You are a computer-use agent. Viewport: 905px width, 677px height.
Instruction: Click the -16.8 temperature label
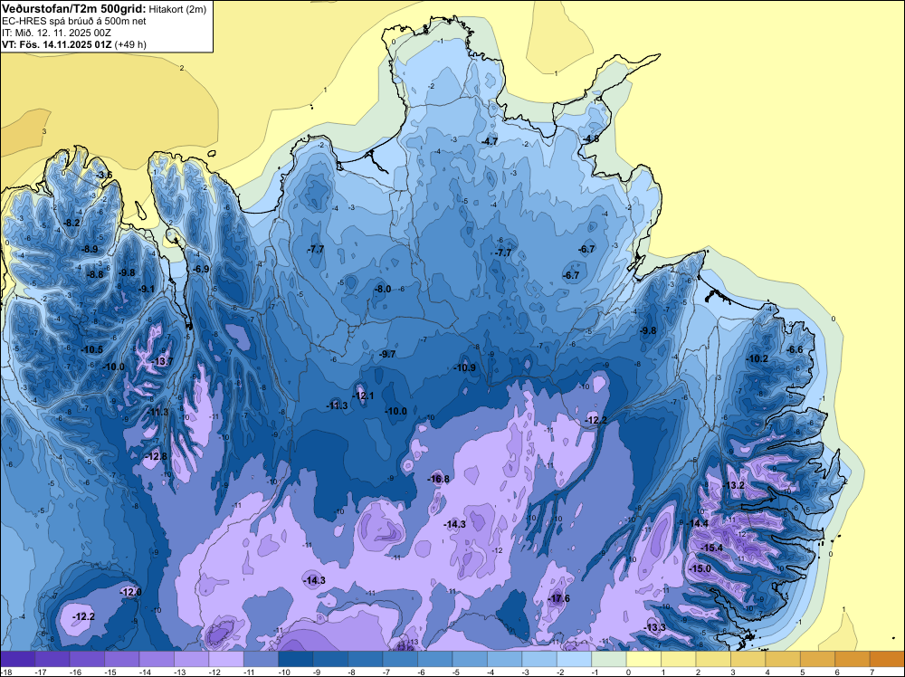coord(439,479)
